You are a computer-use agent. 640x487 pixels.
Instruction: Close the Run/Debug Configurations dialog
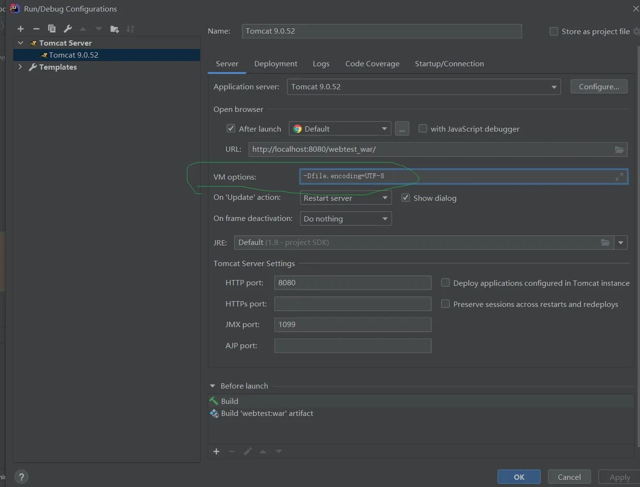coord(636,9)
